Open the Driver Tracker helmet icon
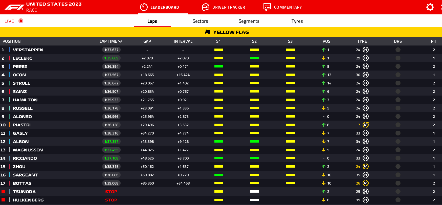442x205 pixels. [x=206, y=7]
